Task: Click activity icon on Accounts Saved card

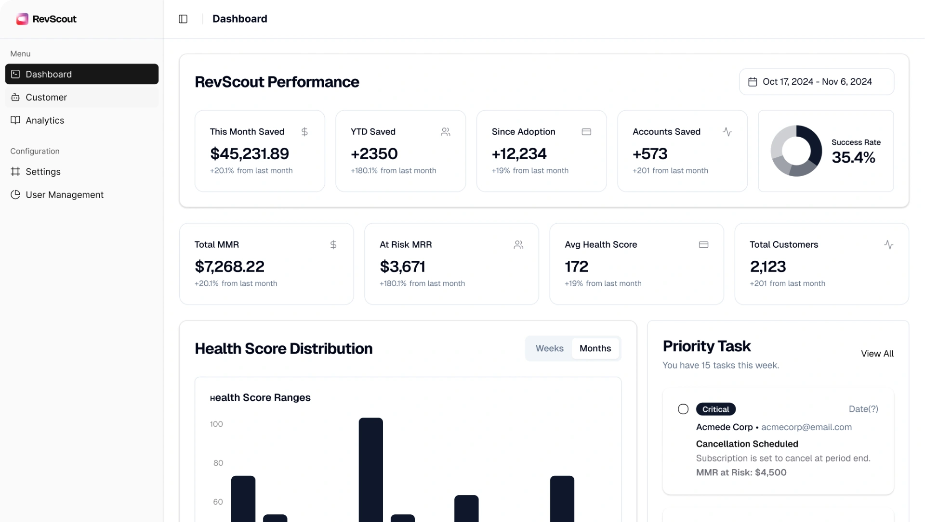Action: click(727, 132)
